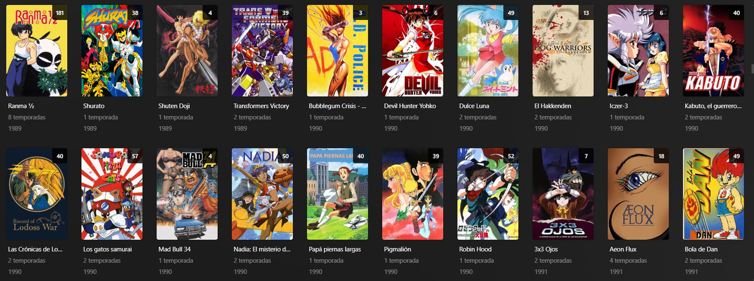Open the Papá piernas largas poster
Screen dimensions: 754x281
(338, 194)
